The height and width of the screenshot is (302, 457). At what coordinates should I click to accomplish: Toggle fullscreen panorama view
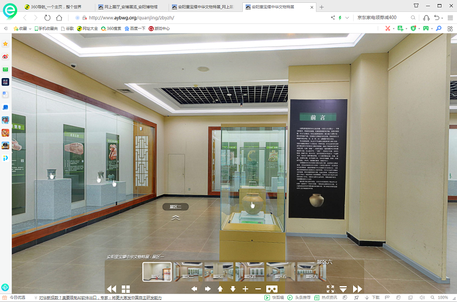tap(330, 289)
